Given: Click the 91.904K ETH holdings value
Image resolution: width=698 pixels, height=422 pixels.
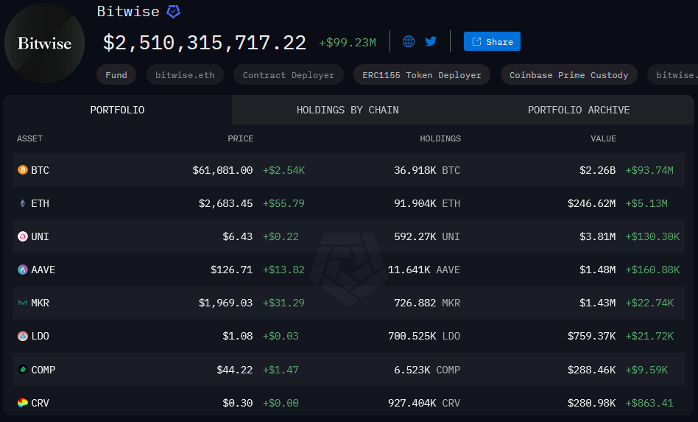Looking at the screenshot, I should pos(427,203).
